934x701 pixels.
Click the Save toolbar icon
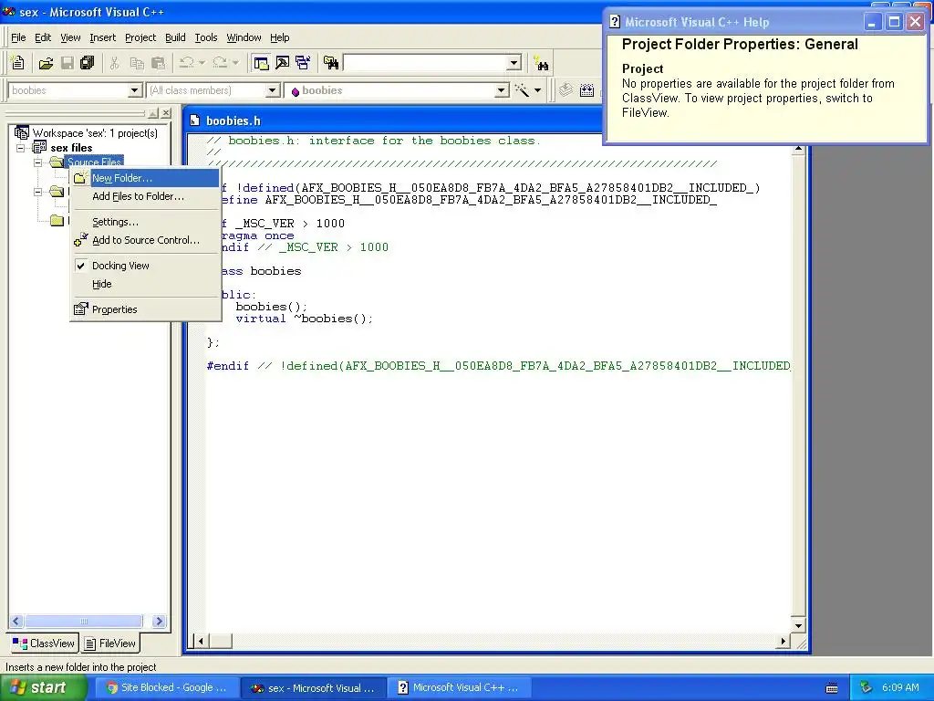(67, 63)
